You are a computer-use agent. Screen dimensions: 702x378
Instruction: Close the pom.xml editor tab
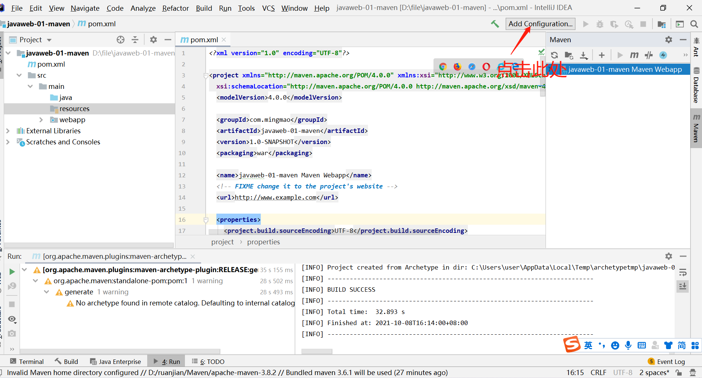(x=224, y=40)
